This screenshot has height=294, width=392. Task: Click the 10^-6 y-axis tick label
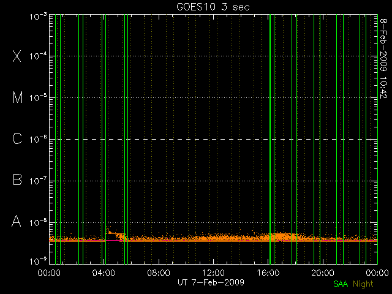pos(38,139)
